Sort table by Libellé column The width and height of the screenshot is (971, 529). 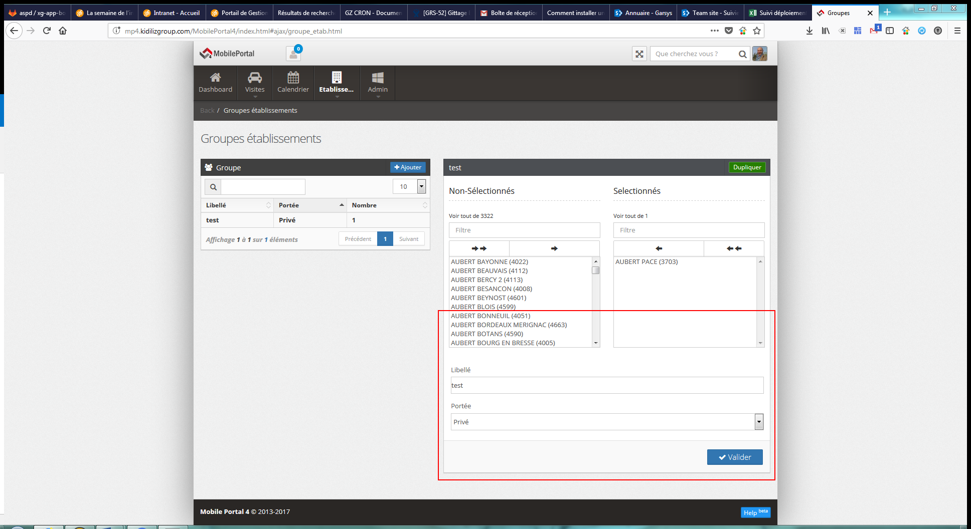coord(237,205)
